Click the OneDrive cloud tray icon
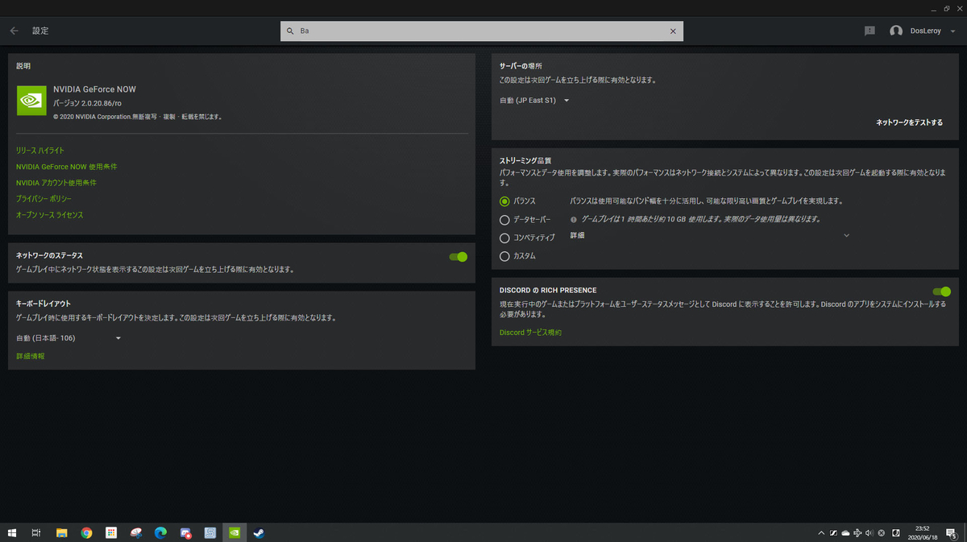This screenshot has height=542, width=967. click(845, 532)
